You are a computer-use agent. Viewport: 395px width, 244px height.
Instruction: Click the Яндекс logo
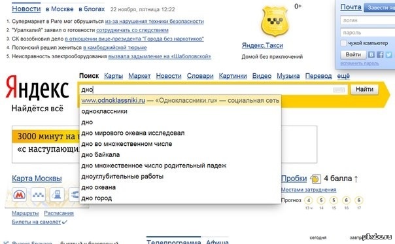pyautogui.click(x=37, y=87)
